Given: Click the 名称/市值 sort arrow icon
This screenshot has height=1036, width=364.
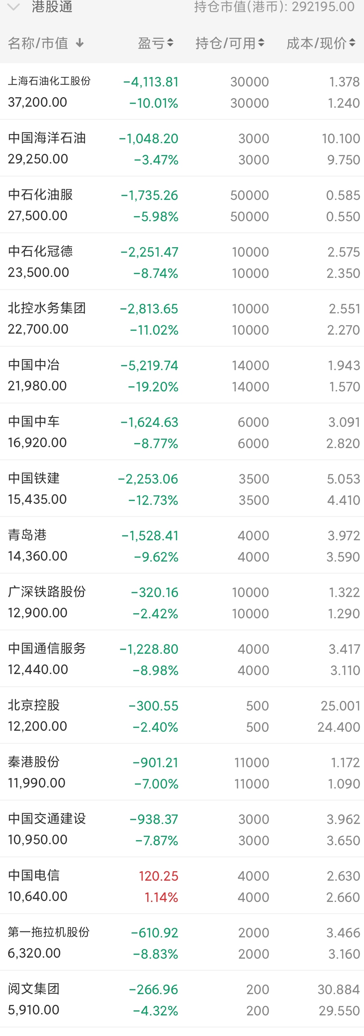Looking at the screenshot, I should click(80, 43).
